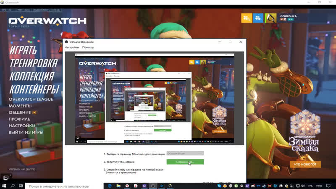Focus the Windows taskbar search field
This screenshot has width=336, height=189.
point(64,186)
